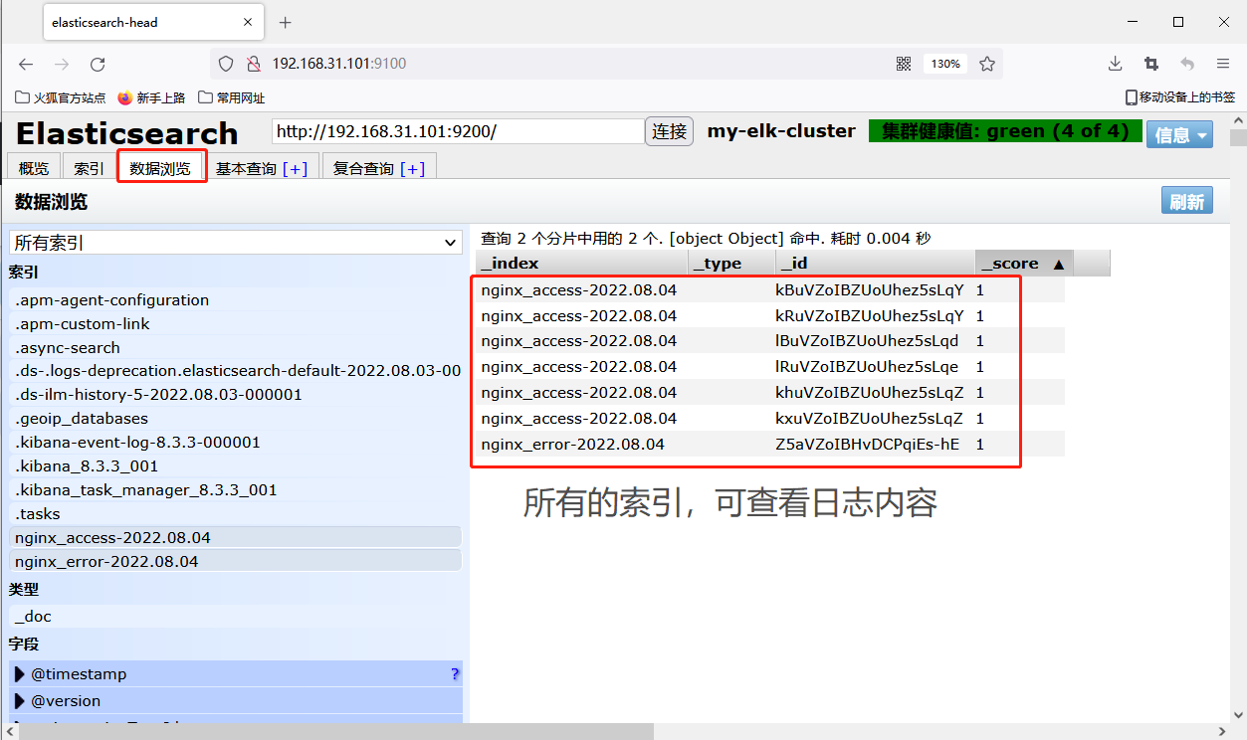Click the 刷新 refresh button
The height and width of the screenshot is (740, 1247).
coord(1186,202)
